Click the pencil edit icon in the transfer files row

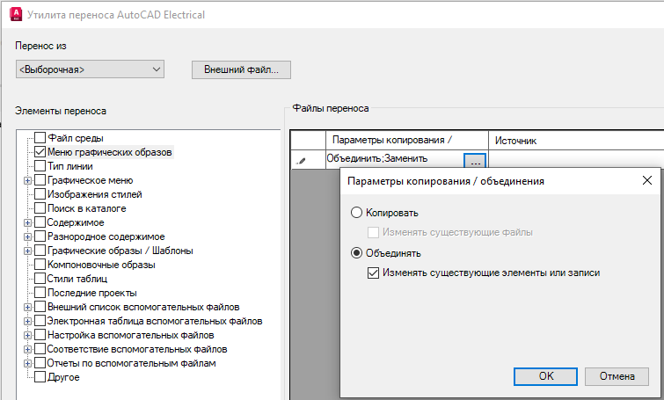pos(301,161)
